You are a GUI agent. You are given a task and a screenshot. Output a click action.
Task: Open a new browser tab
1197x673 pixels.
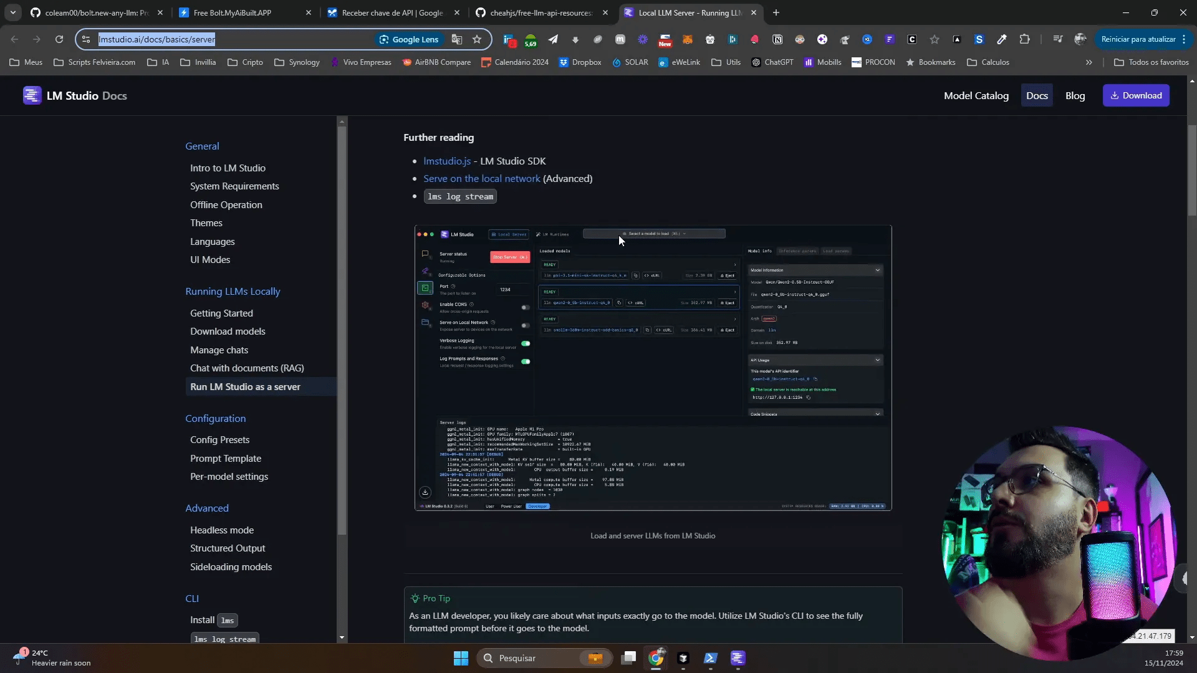[x=776, y=12]
